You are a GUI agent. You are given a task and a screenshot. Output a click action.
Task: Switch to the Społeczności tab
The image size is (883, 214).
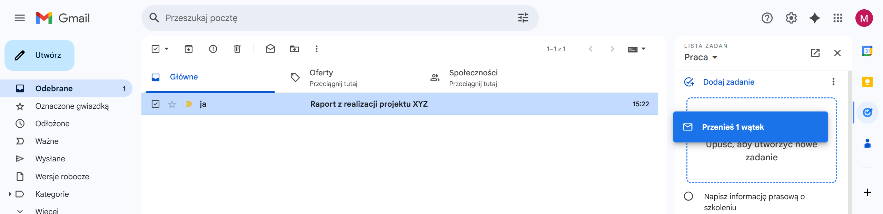(x=473, y=77)
